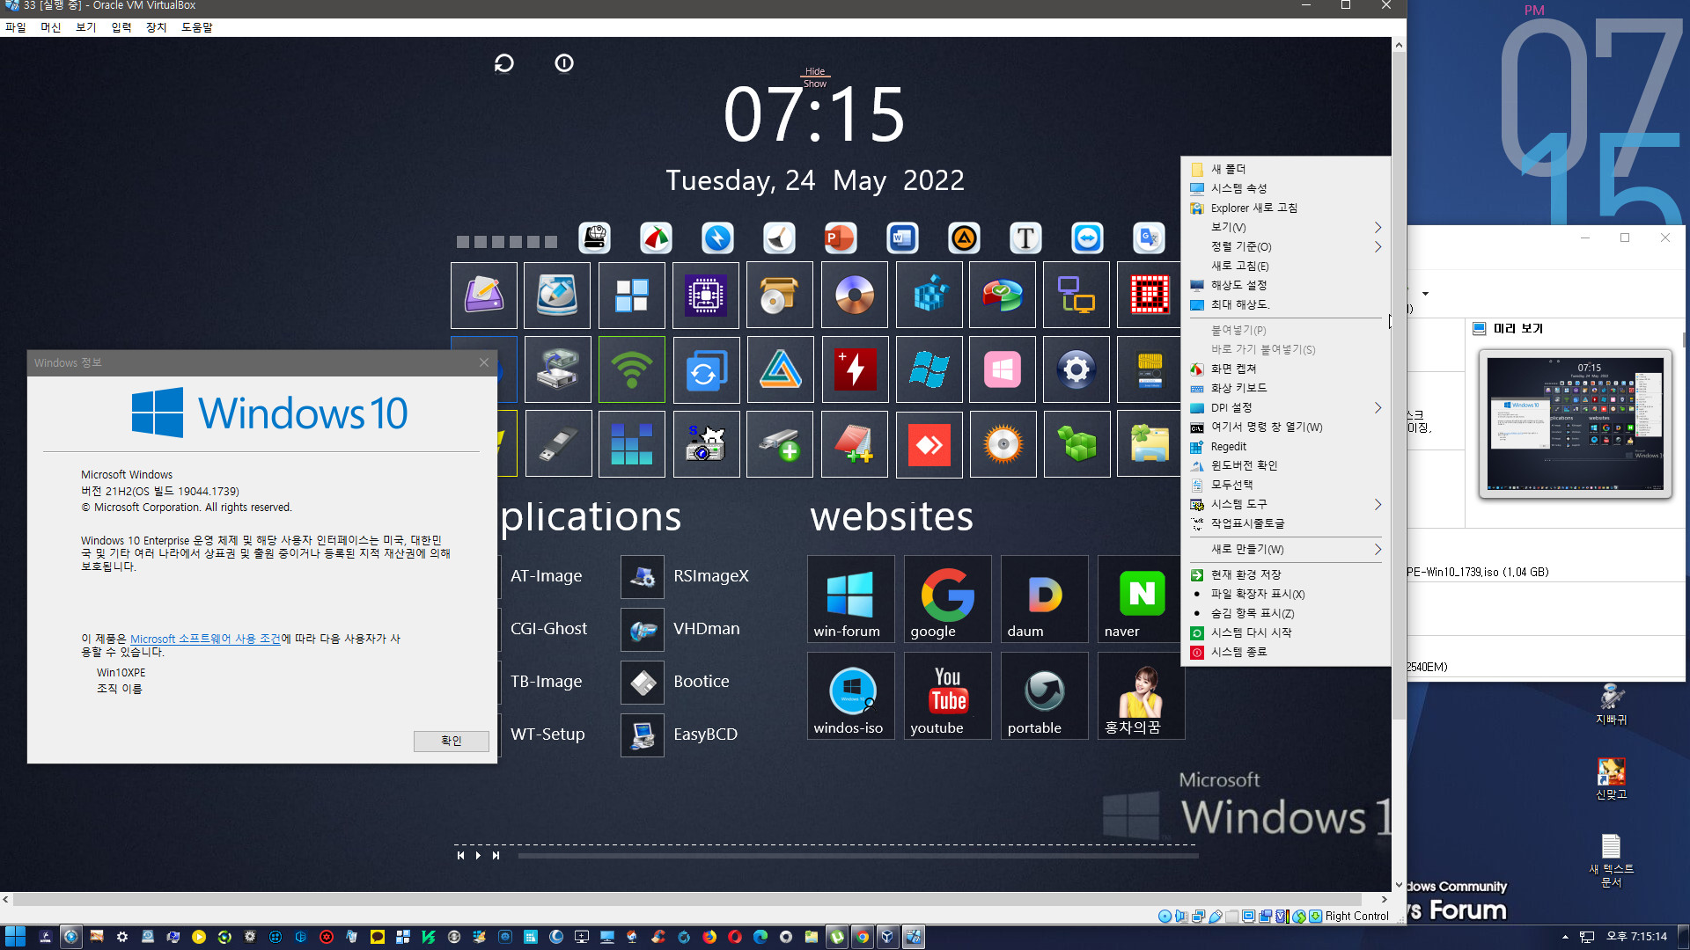Click 확인 in Windows 정보 dialog
Image resolution: width=1690 pixels, height=950 pixels.
451,741
